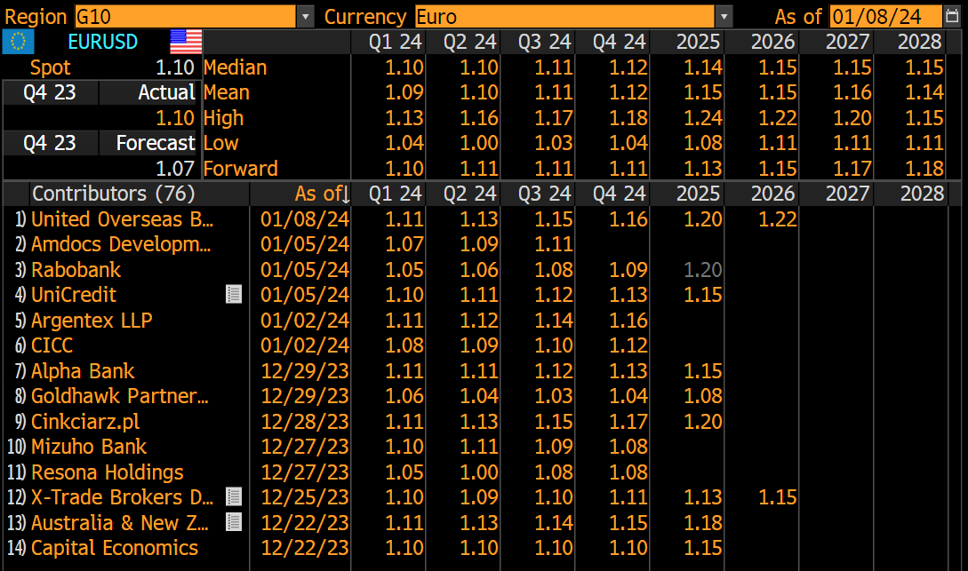Click the Currency field showing Euro
The height and width of the screenshot is (571, 968).
click(564, 17)
